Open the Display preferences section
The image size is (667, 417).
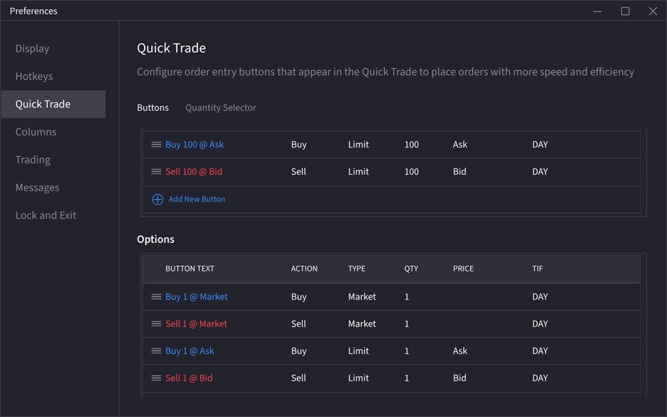(32, 48)
